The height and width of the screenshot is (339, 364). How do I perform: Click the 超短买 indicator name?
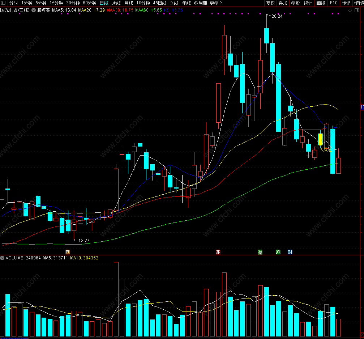(x=44, y=10)
